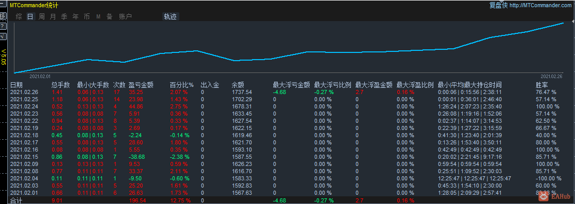Click the 最大浮亏金额 column header
Viewport: 575px width, 204px height.
pyautogui.click(x=291, y=85)
